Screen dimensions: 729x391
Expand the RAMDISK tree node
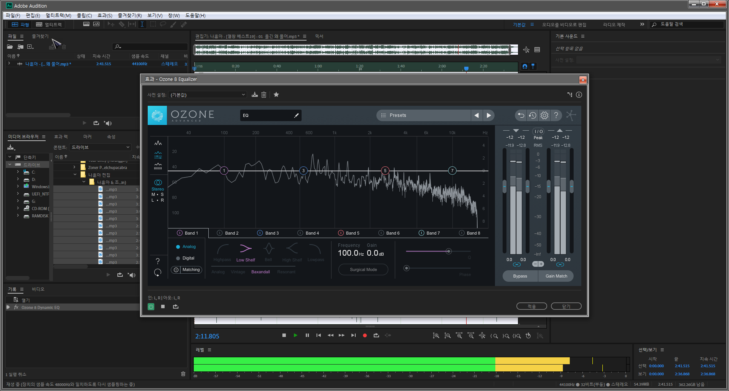[18, 216]
